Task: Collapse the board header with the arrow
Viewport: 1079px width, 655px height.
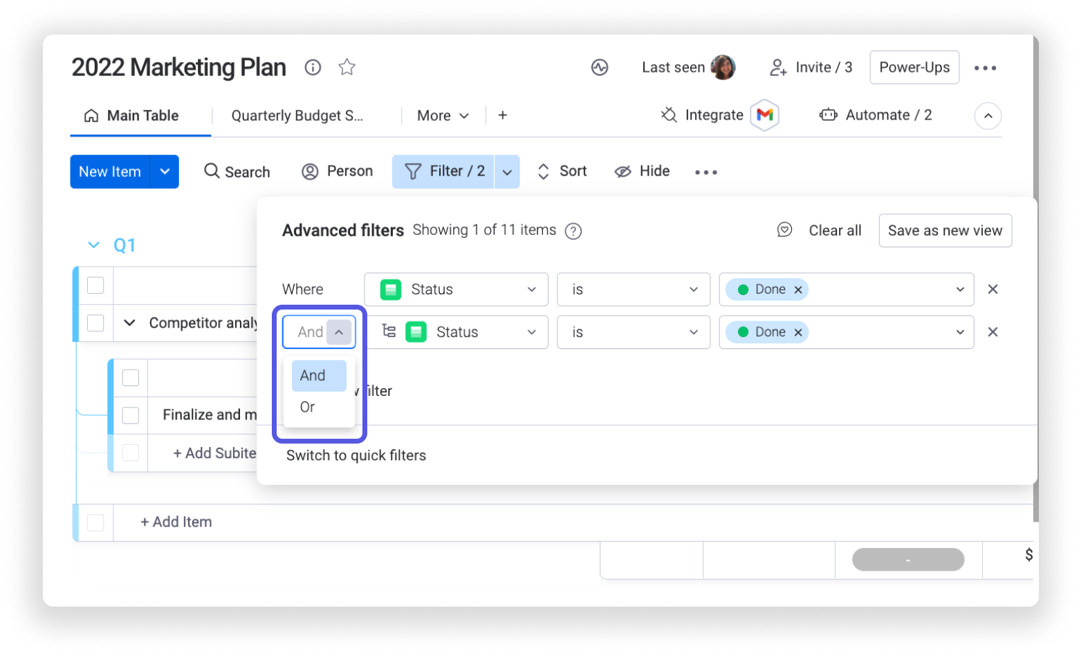Action: [988, 115]
